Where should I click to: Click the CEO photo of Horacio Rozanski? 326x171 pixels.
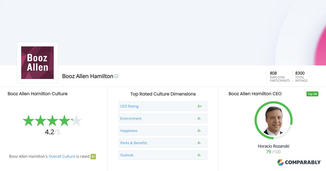pyautogui.click(x=274, y=120)
